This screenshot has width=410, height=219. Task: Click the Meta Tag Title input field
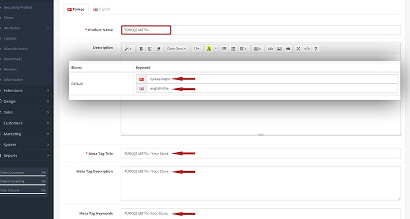click(260, 153)
